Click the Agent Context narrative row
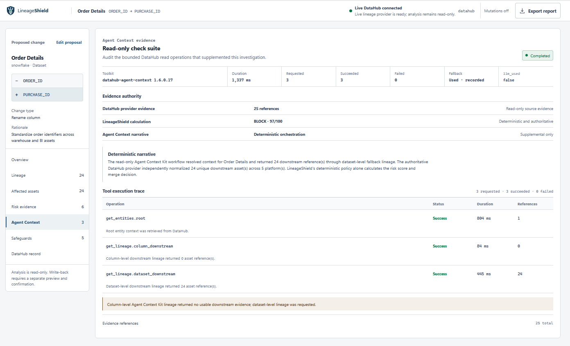 coord(328,134)
